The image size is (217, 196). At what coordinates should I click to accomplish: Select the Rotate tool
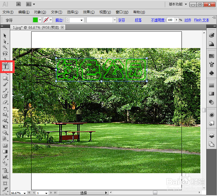(5, 109)
